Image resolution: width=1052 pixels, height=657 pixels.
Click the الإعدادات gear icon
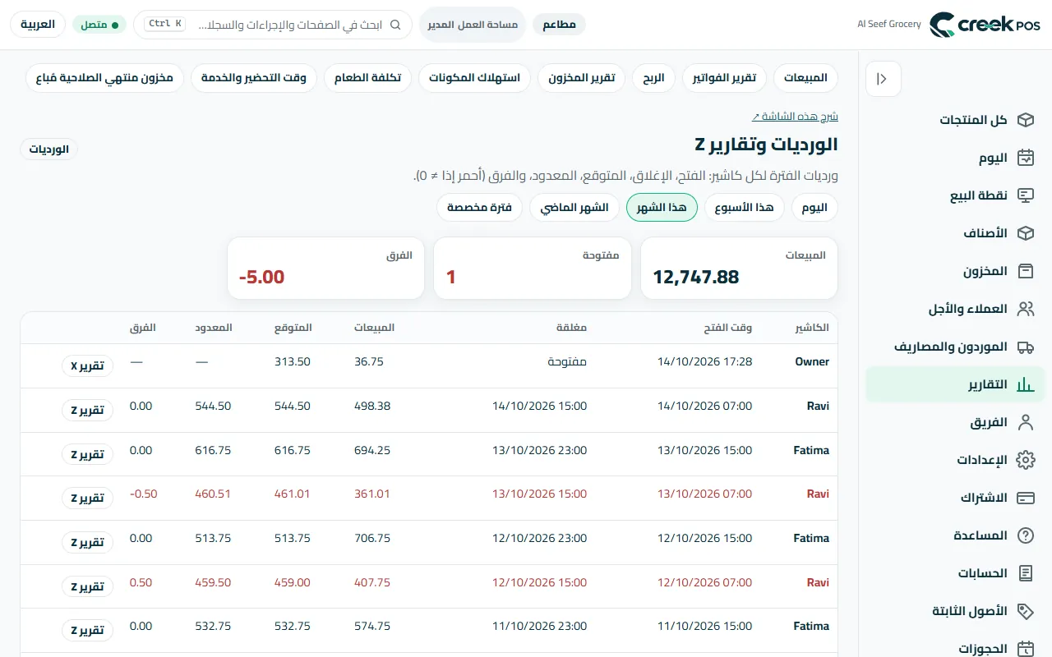click(x=1025, y=460)
